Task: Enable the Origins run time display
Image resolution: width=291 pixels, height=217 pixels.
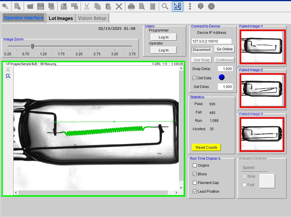Action: [x=195, y=165]
